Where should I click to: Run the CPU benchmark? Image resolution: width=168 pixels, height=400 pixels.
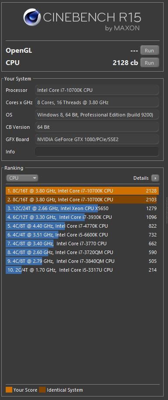click(x=150, y=62)
